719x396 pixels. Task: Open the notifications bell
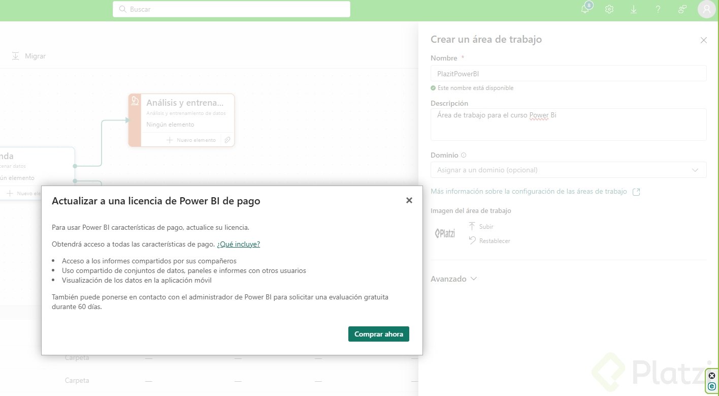585,9
